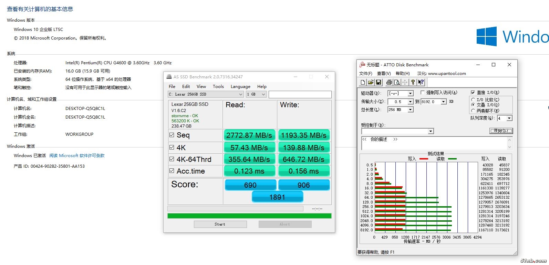Click the 开始(S) start button in ATTO
Screen dimensions: 549x265
click(x=501, y=131)
